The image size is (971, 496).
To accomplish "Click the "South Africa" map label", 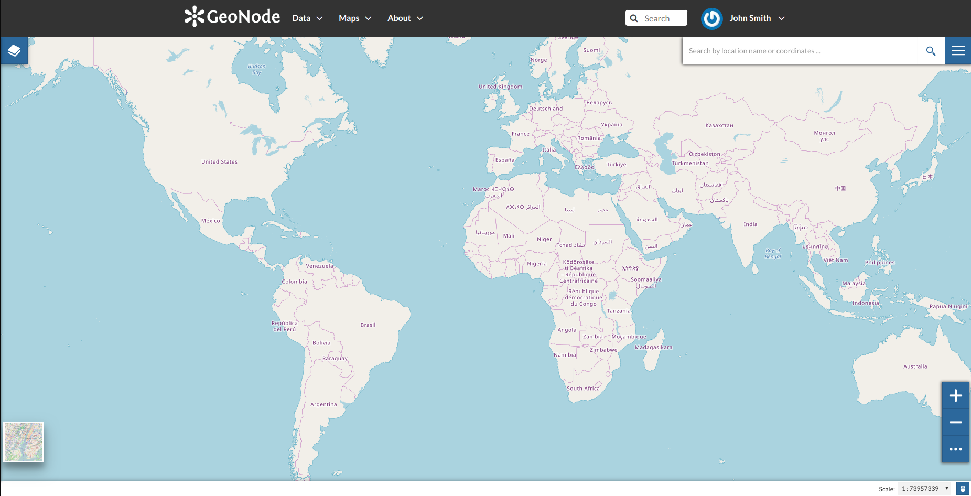I will 583,389.
